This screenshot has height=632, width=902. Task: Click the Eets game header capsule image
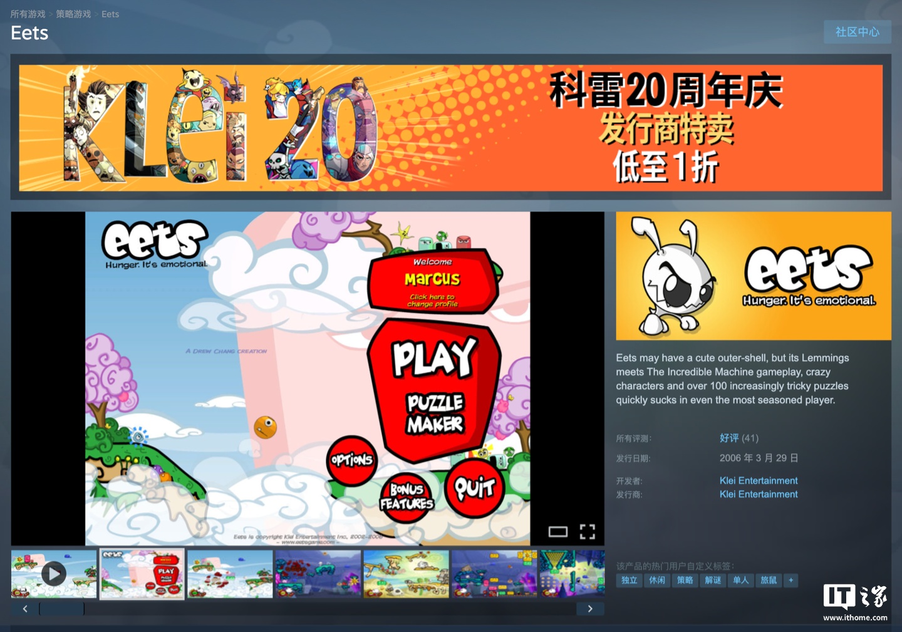point(754,276)
